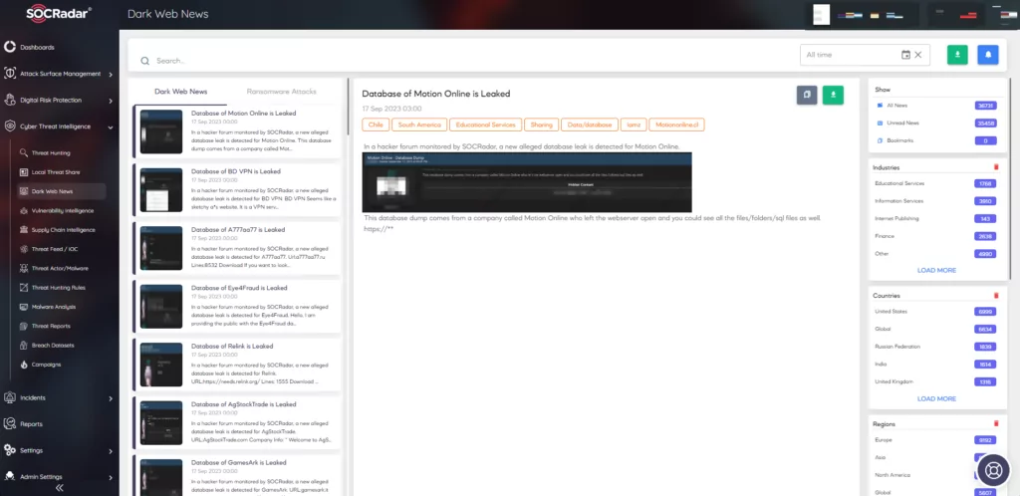
Task: Open the All time date picker
Action: point(865,55)
